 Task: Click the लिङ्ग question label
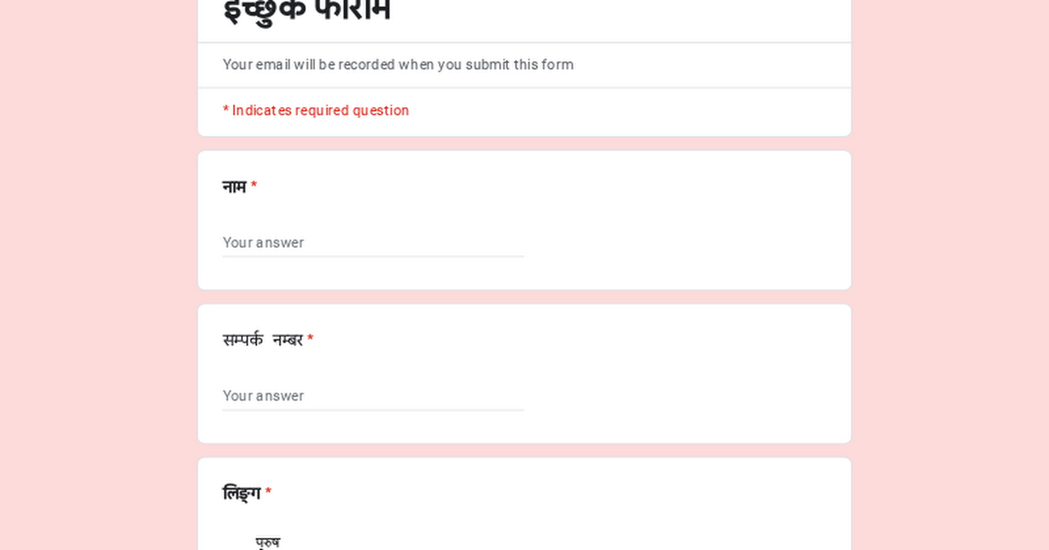coord(241,494)
